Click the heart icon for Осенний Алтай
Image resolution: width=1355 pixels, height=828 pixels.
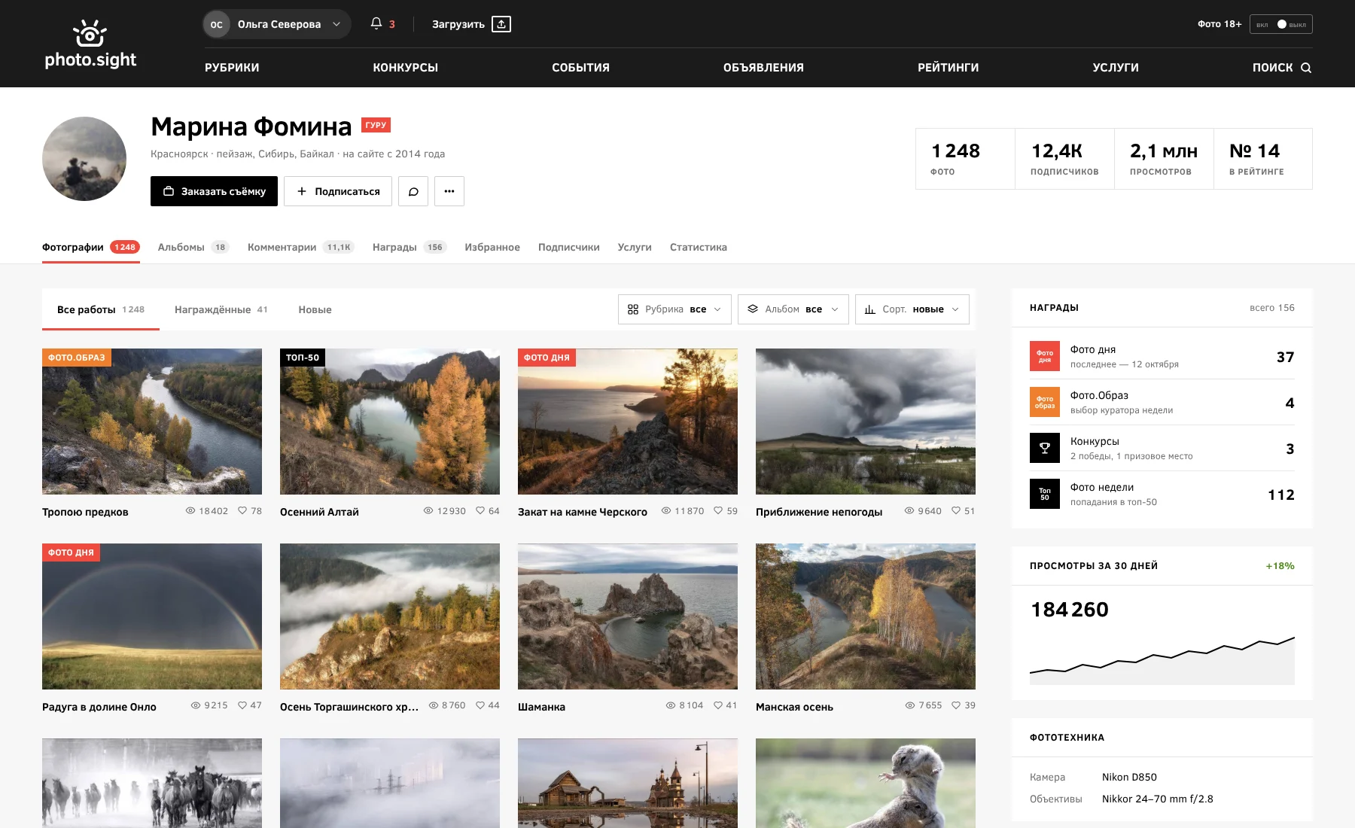(480, 510)
